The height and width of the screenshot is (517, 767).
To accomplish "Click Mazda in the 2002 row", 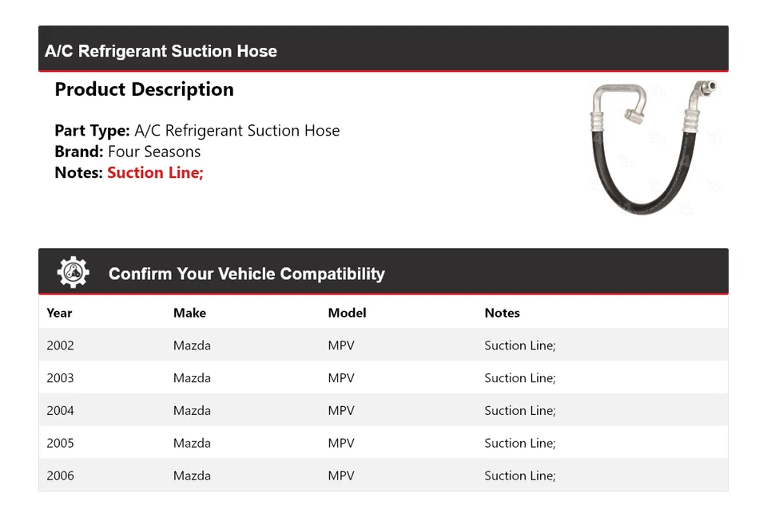I will tap(192, 345).
